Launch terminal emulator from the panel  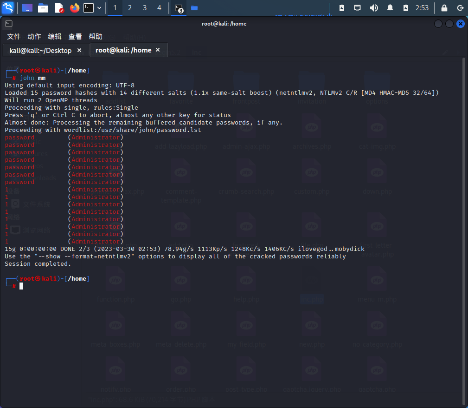[x=89, y=8]
